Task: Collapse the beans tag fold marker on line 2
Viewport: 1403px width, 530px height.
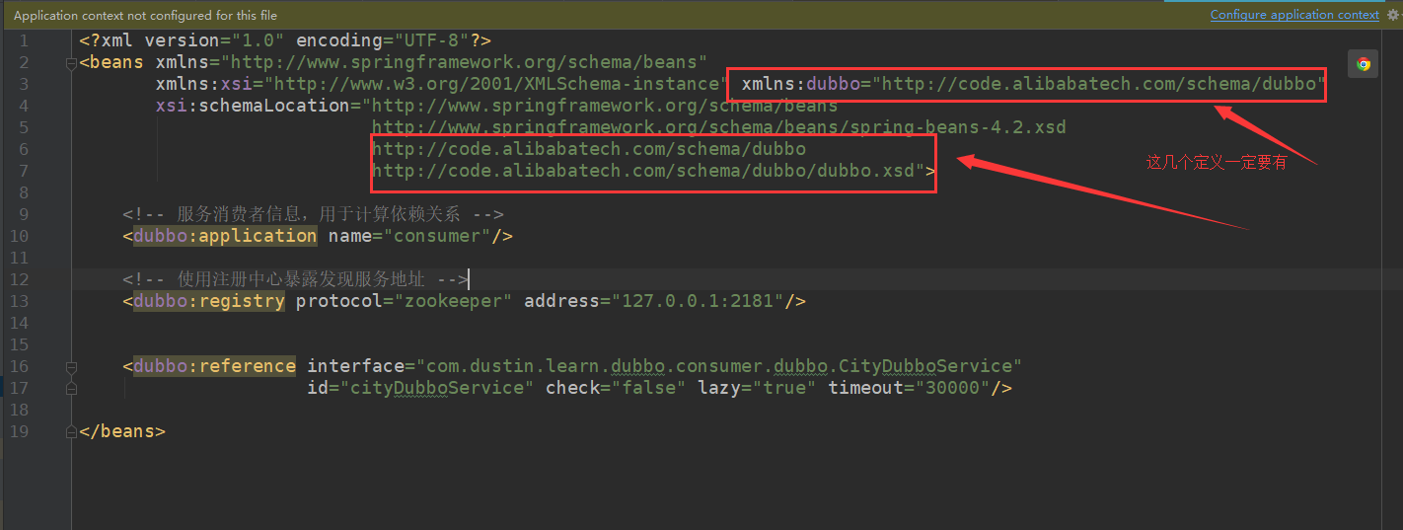Action: pyautogui.click(x=70, y=63)
